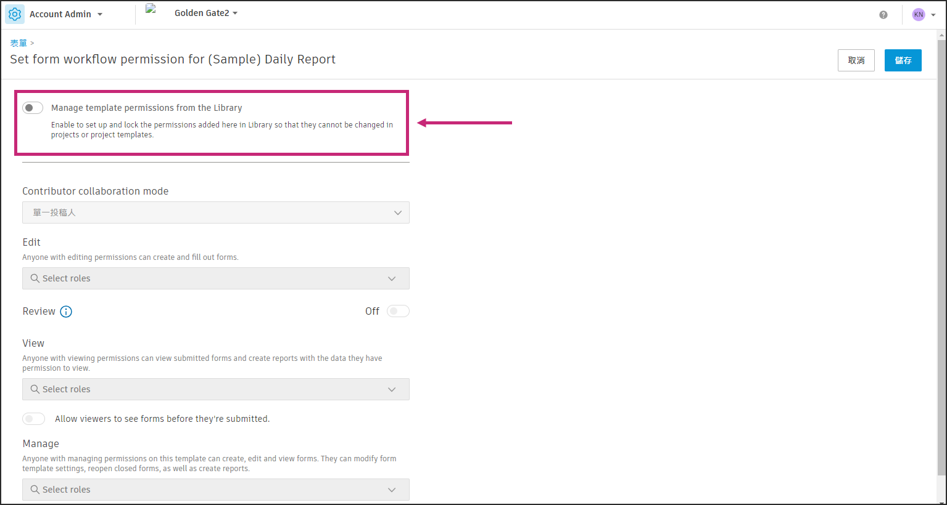
Task: Click search icon in View roles field
Action: 35,389
